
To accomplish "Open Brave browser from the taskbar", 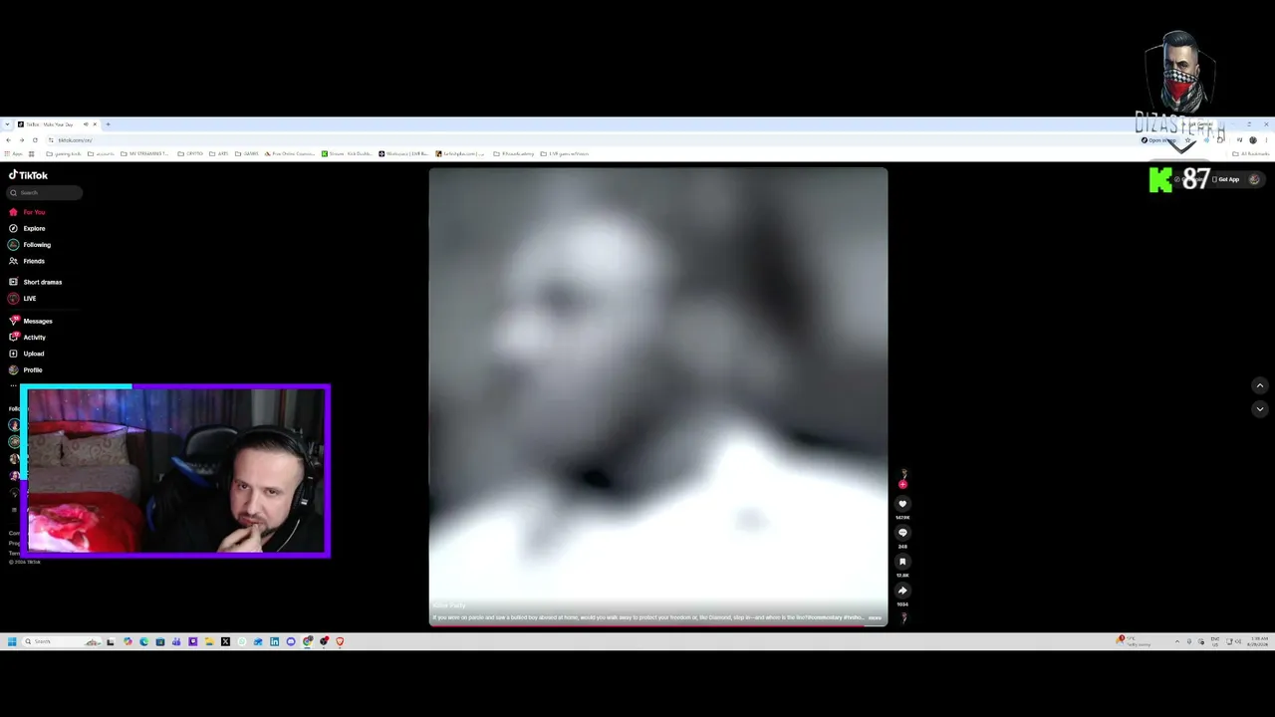I will 340,641.
